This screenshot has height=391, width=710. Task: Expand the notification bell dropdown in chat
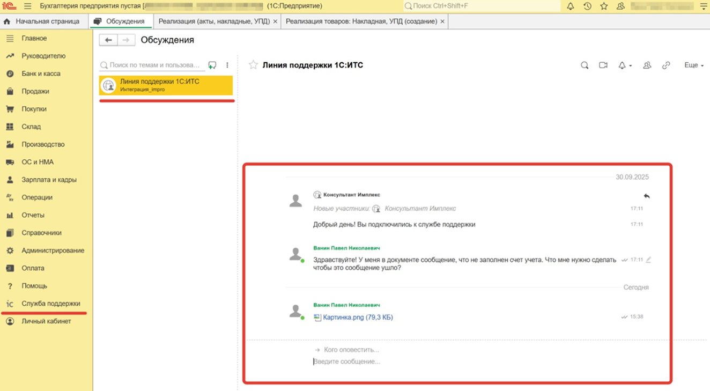[x=625, y=65]
